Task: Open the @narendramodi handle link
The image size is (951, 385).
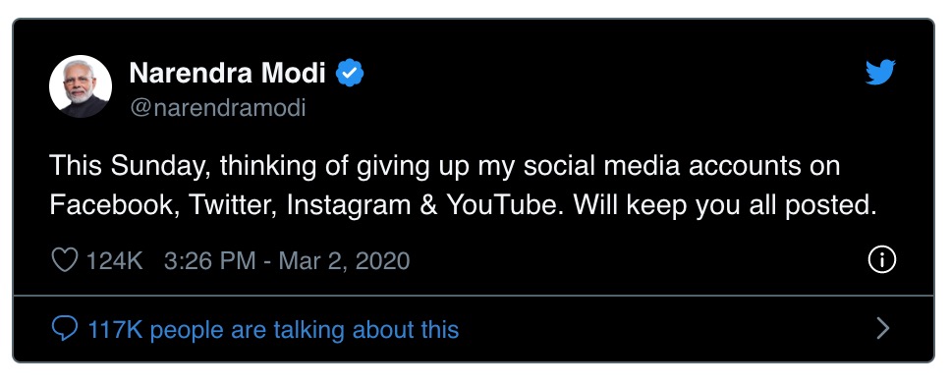Action: click(x=218, y=108)
